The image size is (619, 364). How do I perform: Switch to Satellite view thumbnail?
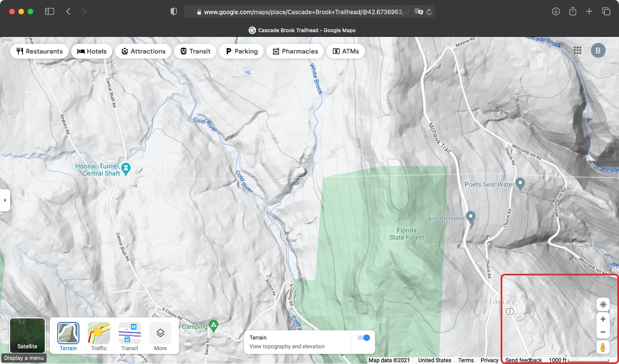coord(27,335)
